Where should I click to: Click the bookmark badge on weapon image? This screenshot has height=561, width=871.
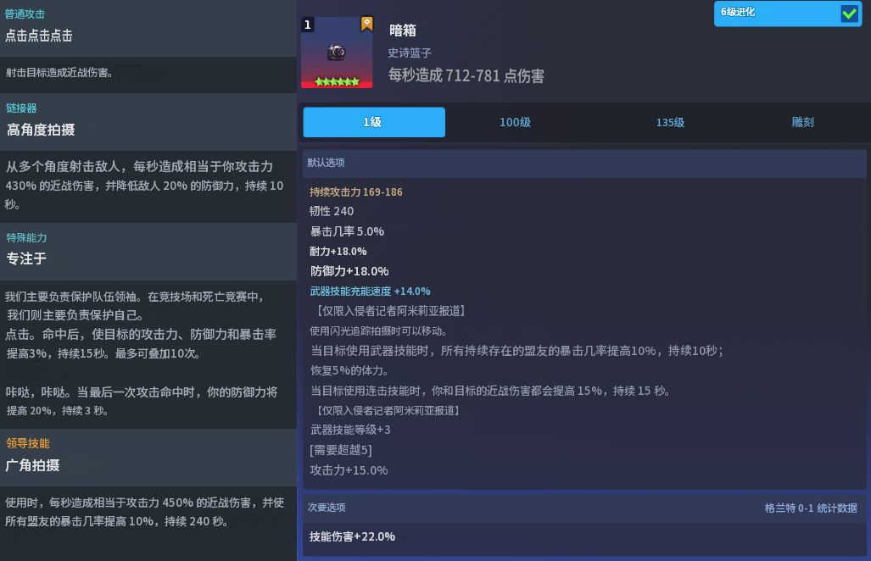click(x=366, y=24)
